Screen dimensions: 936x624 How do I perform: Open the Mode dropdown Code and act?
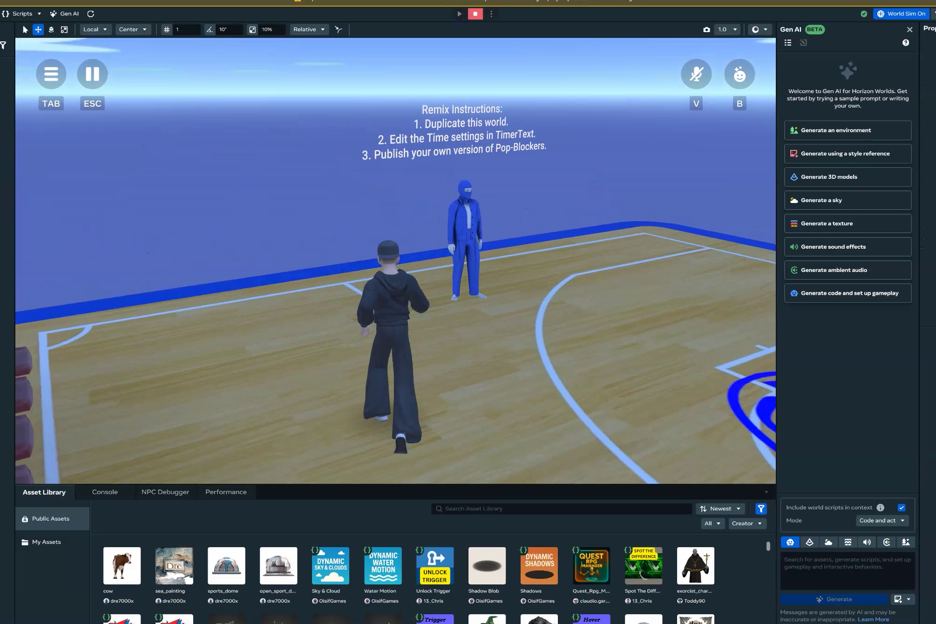click(x=882, y=521)
